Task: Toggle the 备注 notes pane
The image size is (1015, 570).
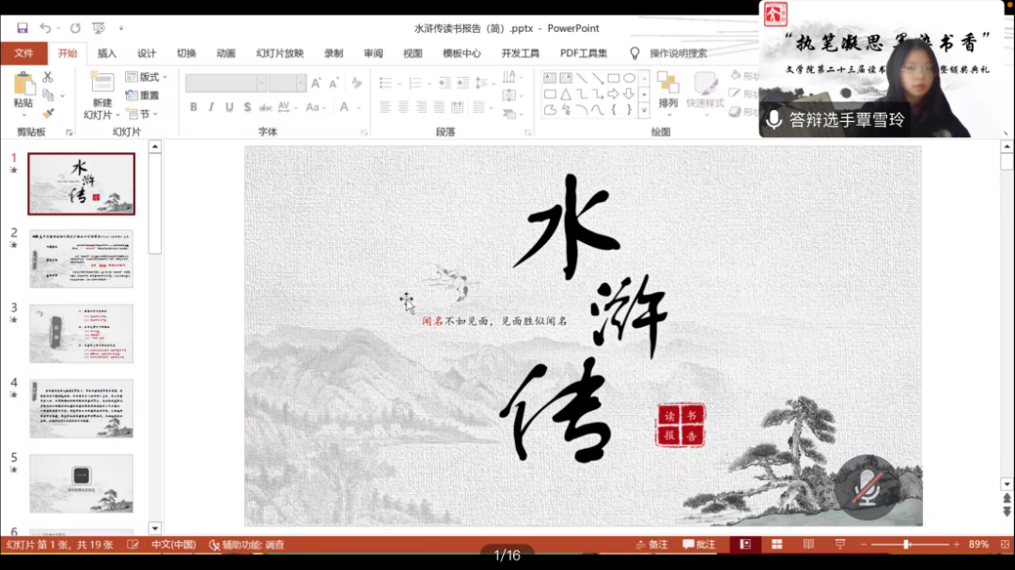Action: [651, 545]
